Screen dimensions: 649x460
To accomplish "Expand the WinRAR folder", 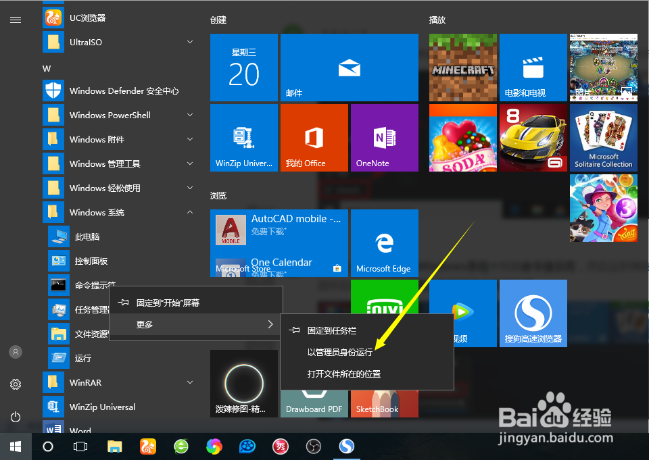I will (x=190, y=382).
